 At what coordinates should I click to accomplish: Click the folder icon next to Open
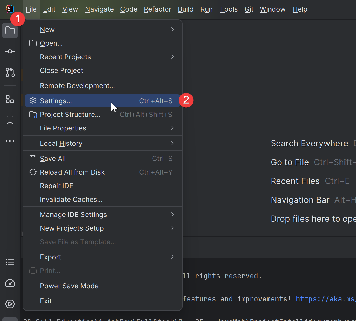pyautogui.click(x=33, y=43)
